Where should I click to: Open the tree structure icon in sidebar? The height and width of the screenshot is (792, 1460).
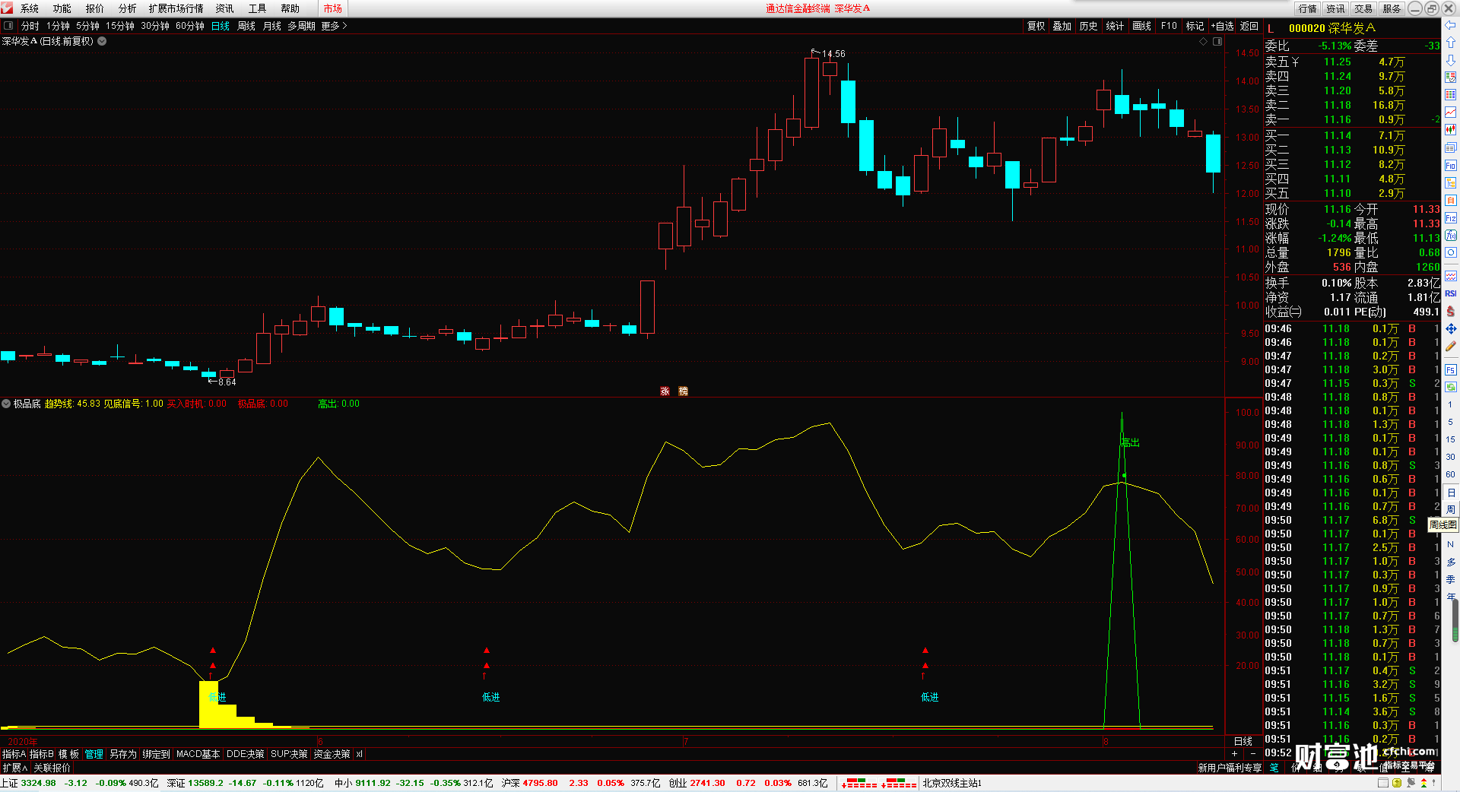1450,182
